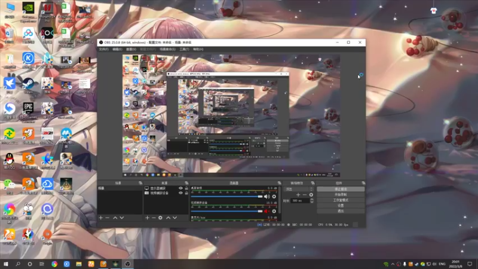Open the 查看(V) View menu

click(x=131, y=49)
